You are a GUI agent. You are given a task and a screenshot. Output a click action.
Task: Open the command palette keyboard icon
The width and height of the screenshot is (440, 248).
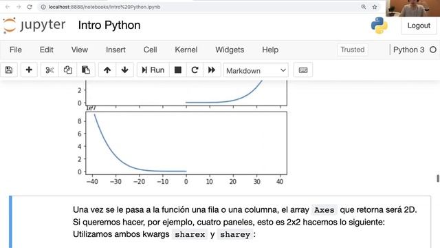(303, 70)
